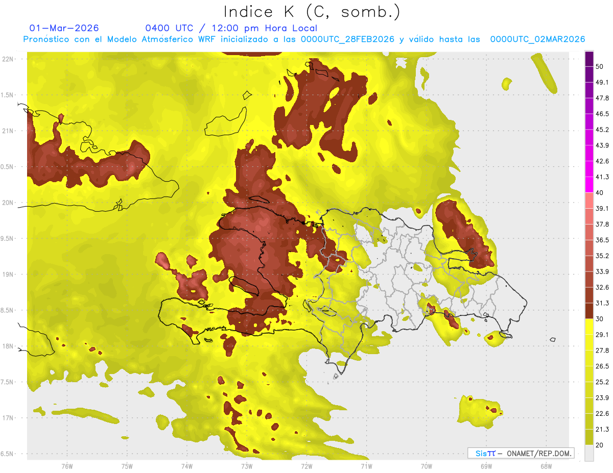
Task: Click the colorbar label "46.5"
Action: [602, 114]
